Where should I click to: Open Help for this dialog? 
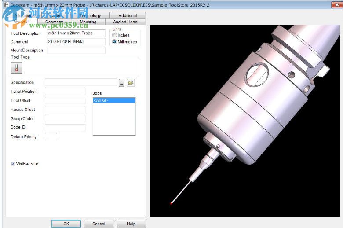pos(131,224)
